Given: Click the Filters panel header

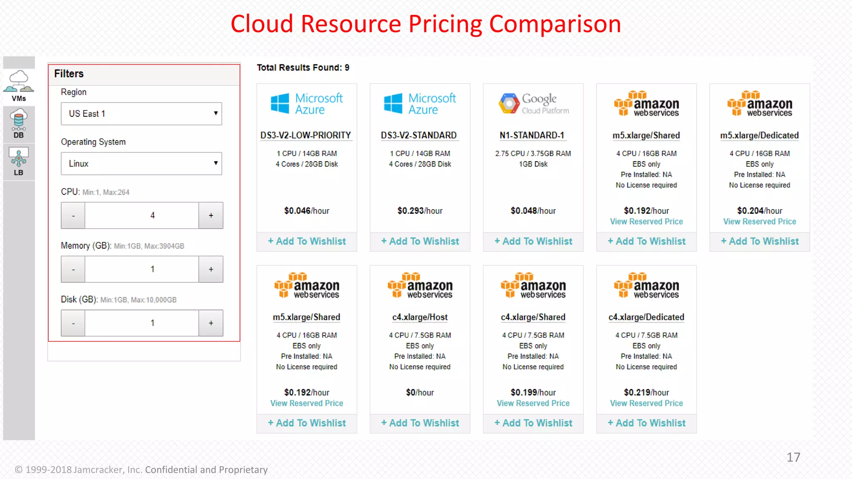Looking at the screenshot, I should point(144,75).
